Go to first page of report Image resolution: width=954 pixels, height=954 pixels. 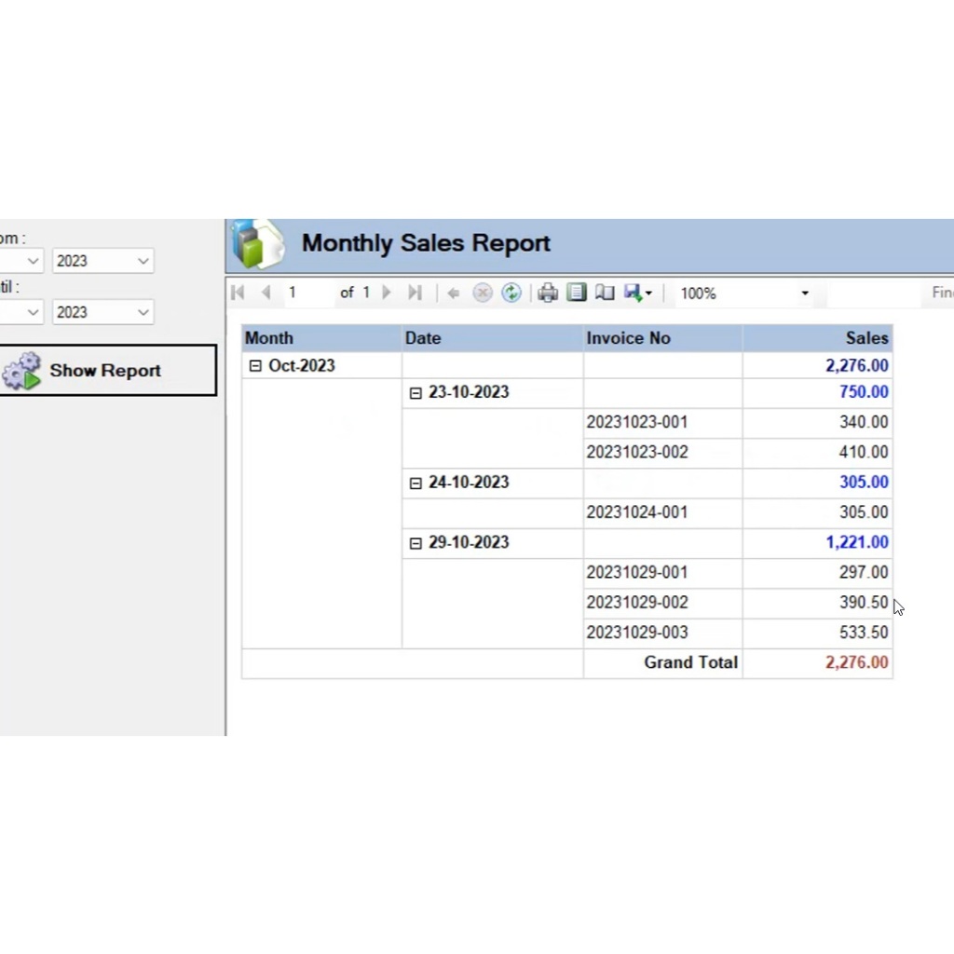point(238,293)
